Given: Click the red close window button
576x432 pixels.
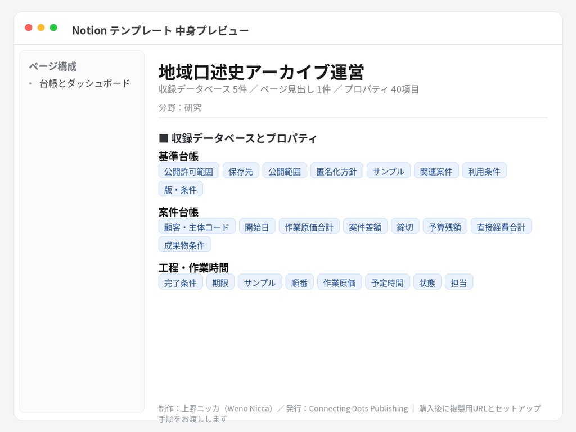Looking at the screenshot, I should (29, 28).
